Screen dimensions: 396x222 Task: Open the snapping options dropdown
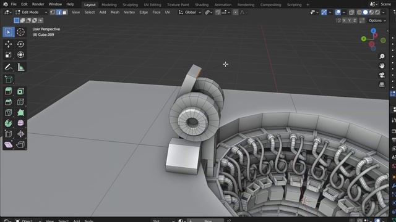point(225,12)
